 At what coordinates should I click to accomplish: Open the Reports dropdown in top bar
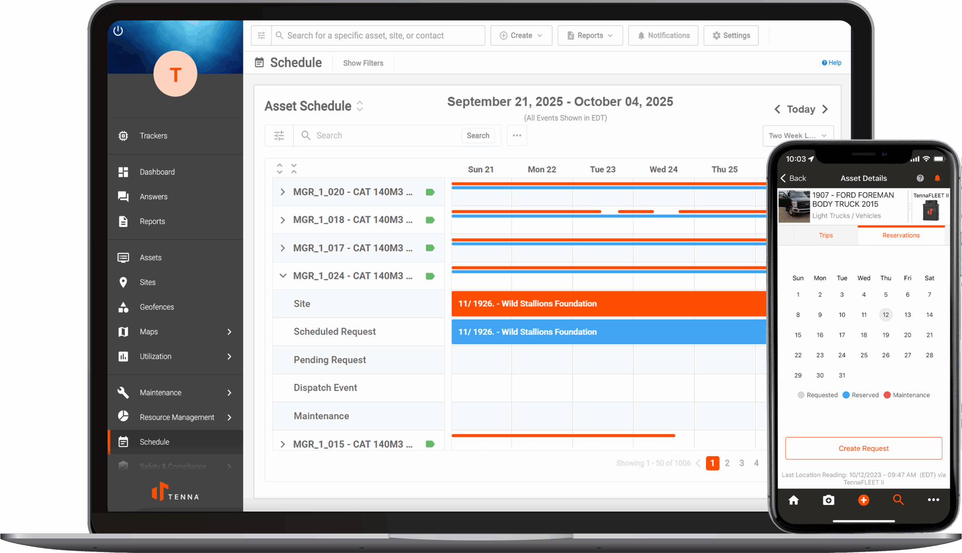[x=590, y=35]
